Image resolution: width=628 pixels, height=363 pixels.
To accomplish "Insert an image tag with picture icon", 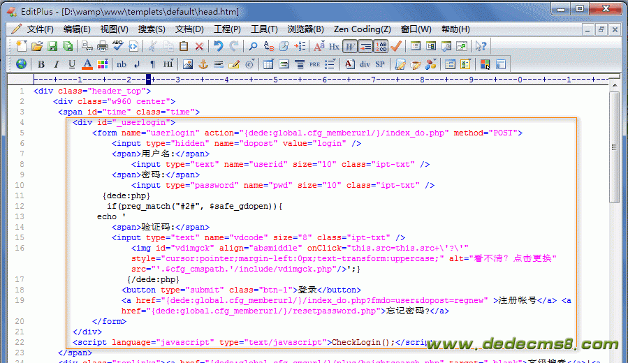I will [x=187, y=64].
